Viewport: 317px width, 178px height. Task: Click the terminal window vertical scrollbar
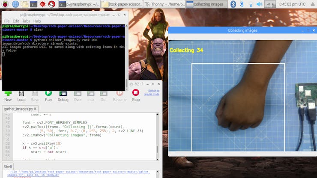(126, 58)
